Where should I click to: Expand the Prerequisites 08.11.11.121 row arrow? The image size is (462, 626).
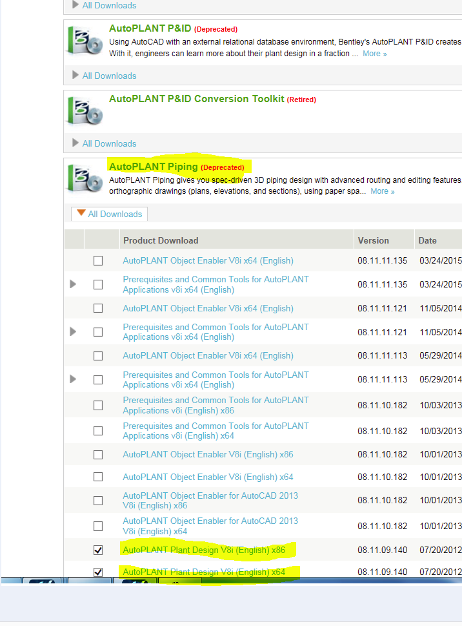[x=73, y=331]
